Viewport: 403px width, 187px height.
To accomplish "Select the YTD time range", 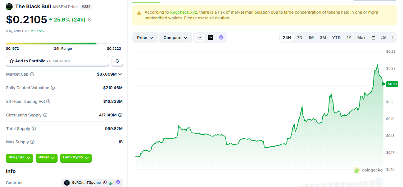I will click(x=336, y=38).
